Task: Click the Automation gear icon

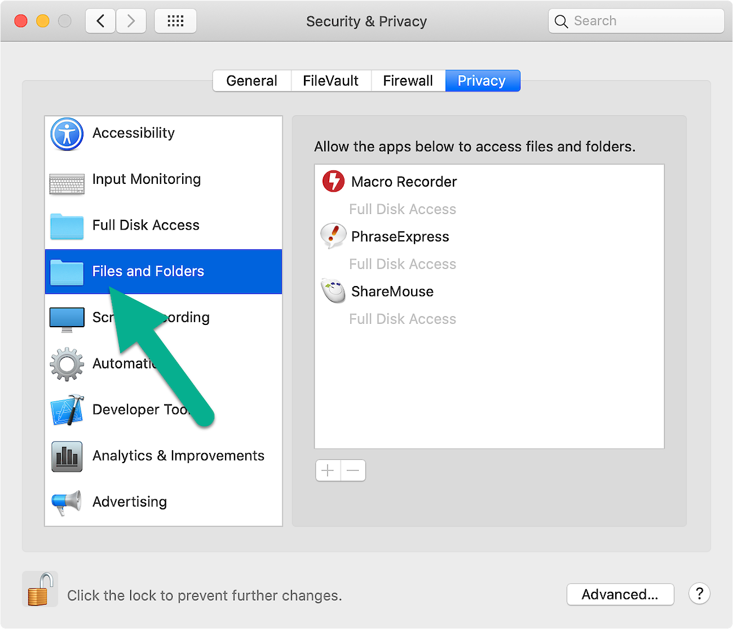Action: pos(67,364)
